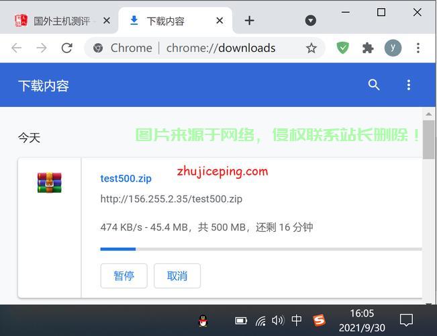
Task: Open the Extensions puzzle piece menu
Action: (368, 48)
